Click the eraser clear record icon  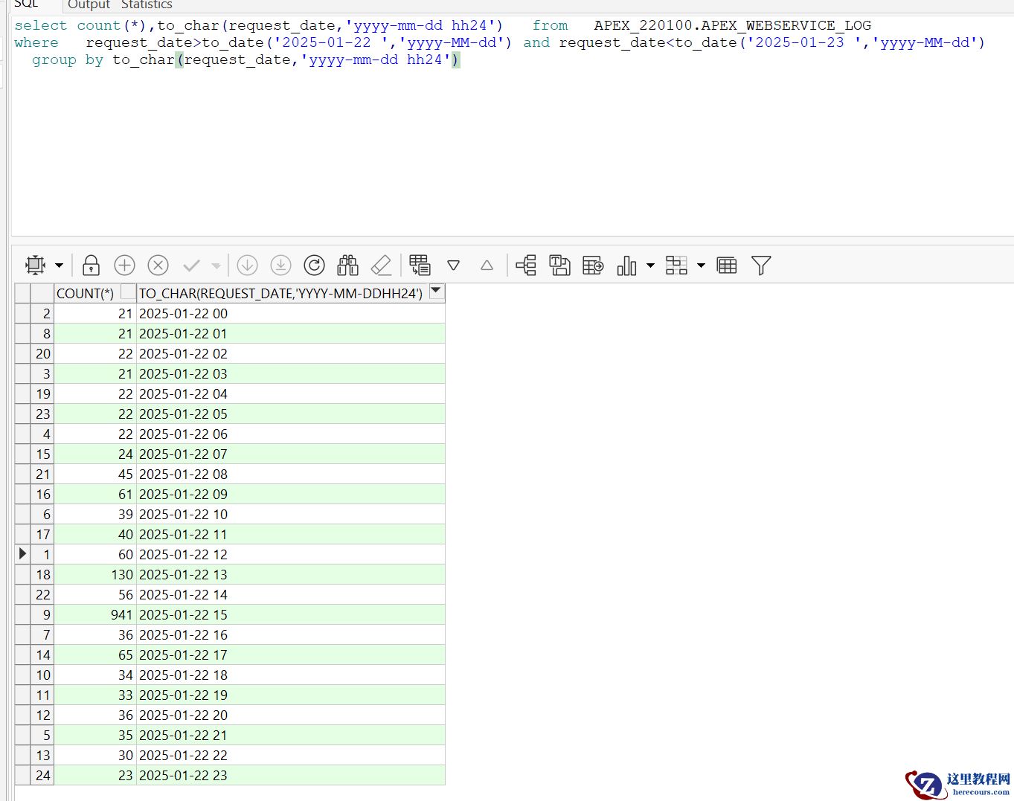click(x=381, y=266)
